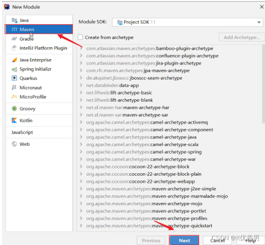The height and width of the screenshot is (245, 265).
Task: Expand net.databinder data-app entry
Action: [x=81, y=85]
